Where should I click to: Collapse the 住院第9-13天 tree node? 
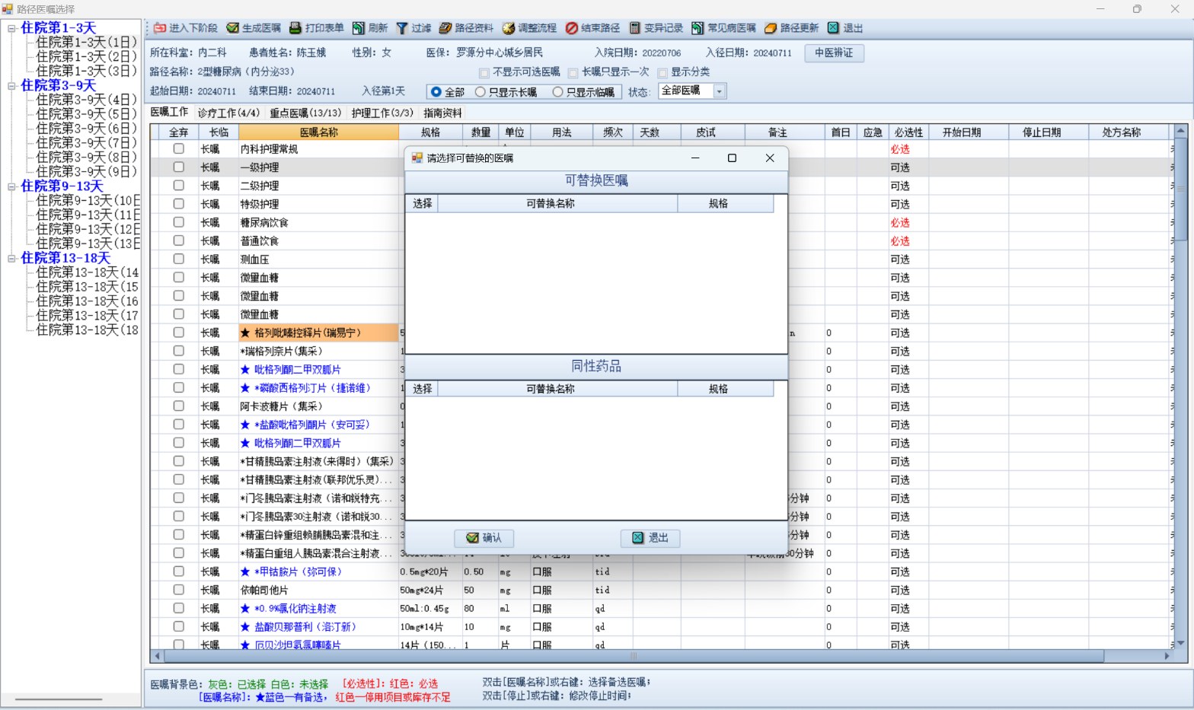11,186
